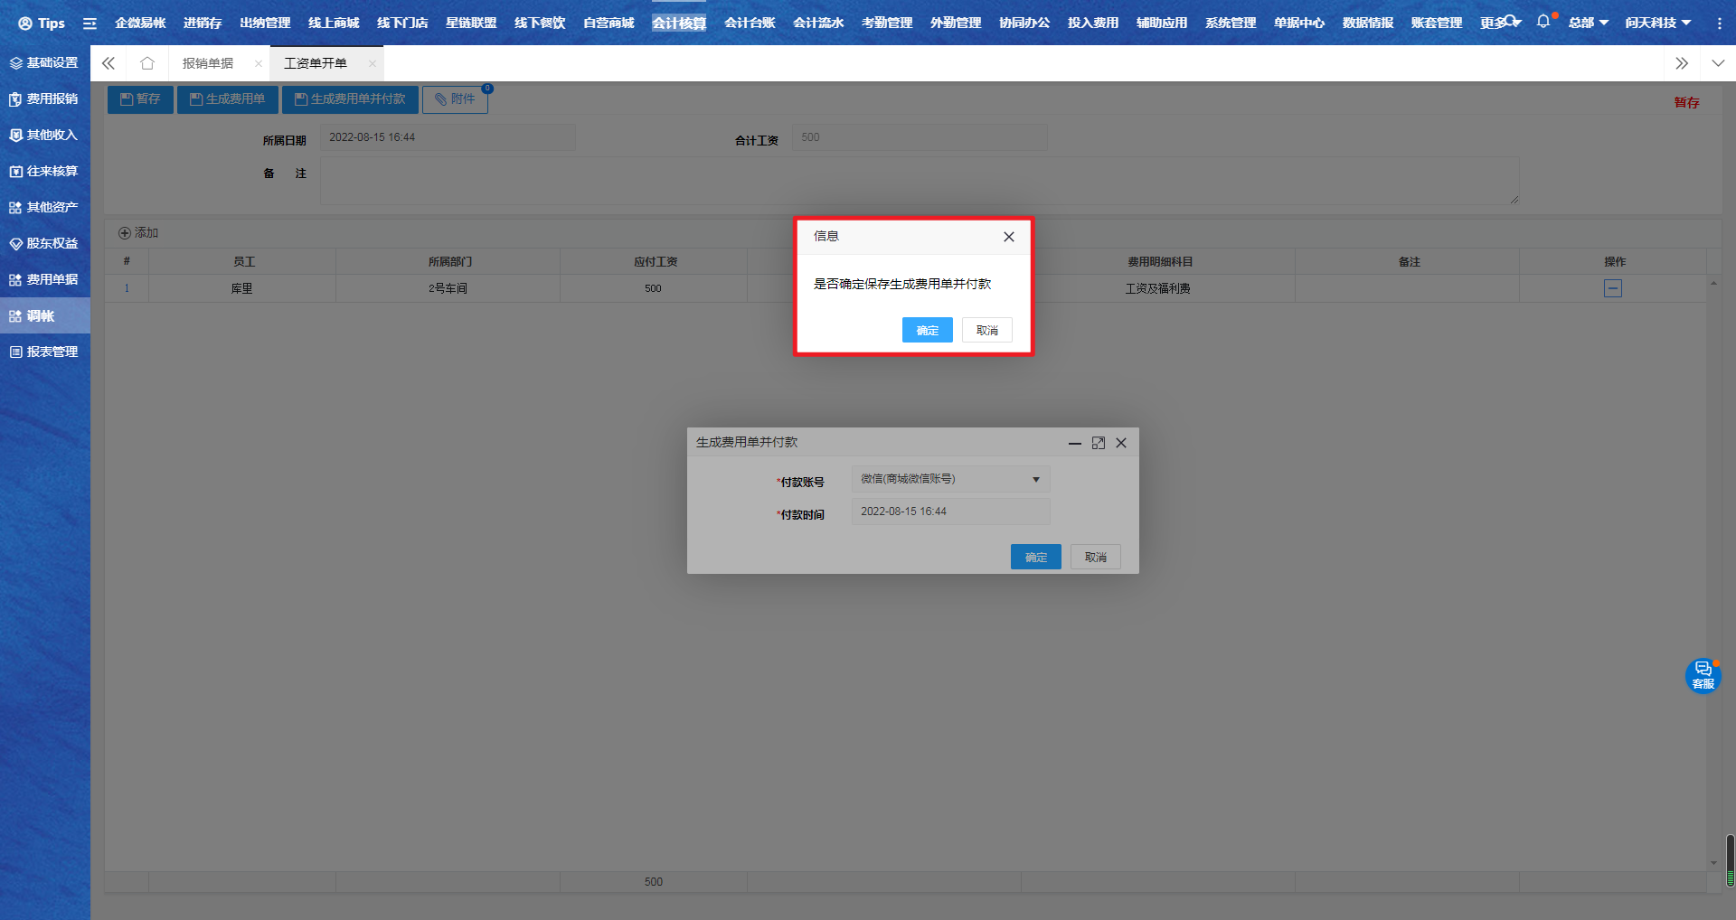The height and width of the screenshot is (920, 1736).
Task: Click the notification bell icon
Action: pos(1543,22)
